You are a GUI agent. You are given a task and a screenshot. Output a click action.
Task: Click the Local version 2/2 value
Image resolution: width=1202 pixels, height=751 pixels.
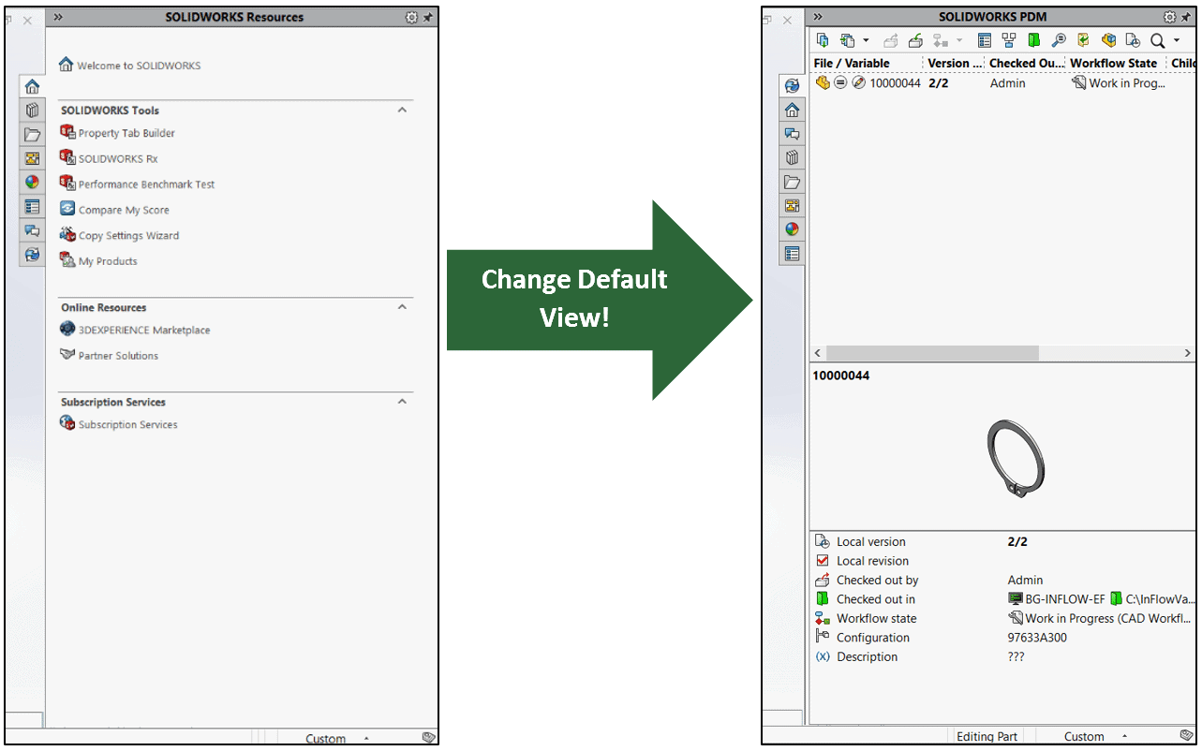pos(1017,541)
